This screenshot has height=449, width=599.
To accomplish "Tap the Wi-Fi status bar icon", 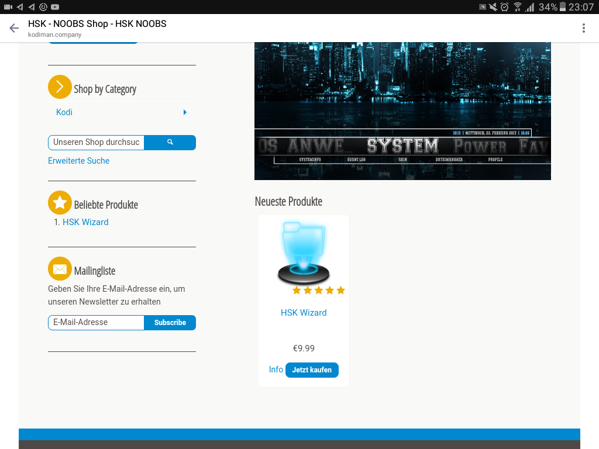I will tap(517, 7).
